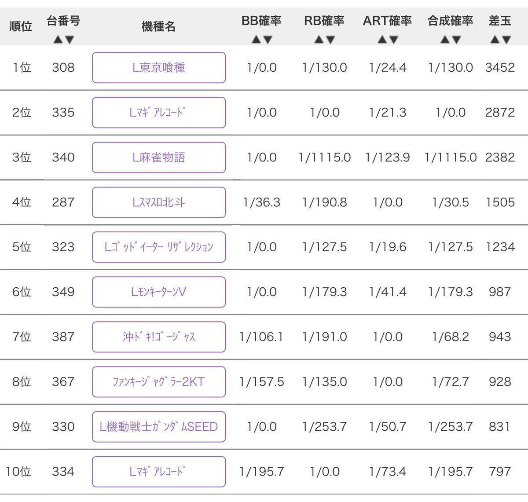Image resolution: width=528 pixels, height=502 pixels.
Task: Click ART確率 value 1/19.6
Action: point(388,247)
